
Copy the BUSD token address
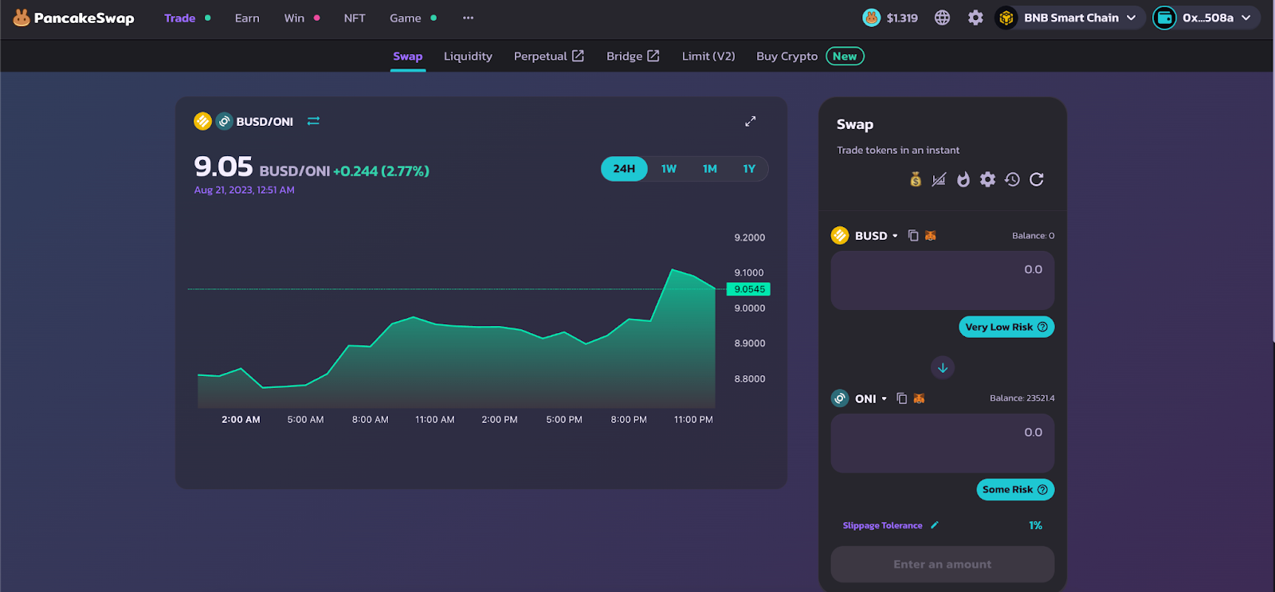coord(913,236)
